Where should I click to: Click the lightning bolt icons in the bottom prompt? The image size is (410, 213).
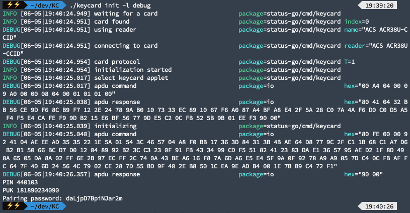(12, 206)
